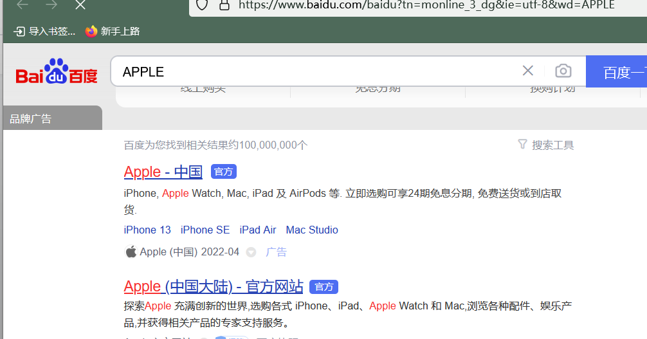The height and width of the screenshot is (339, 647).
Task: Click the padlock site security icon
Action: coord(224,5)
